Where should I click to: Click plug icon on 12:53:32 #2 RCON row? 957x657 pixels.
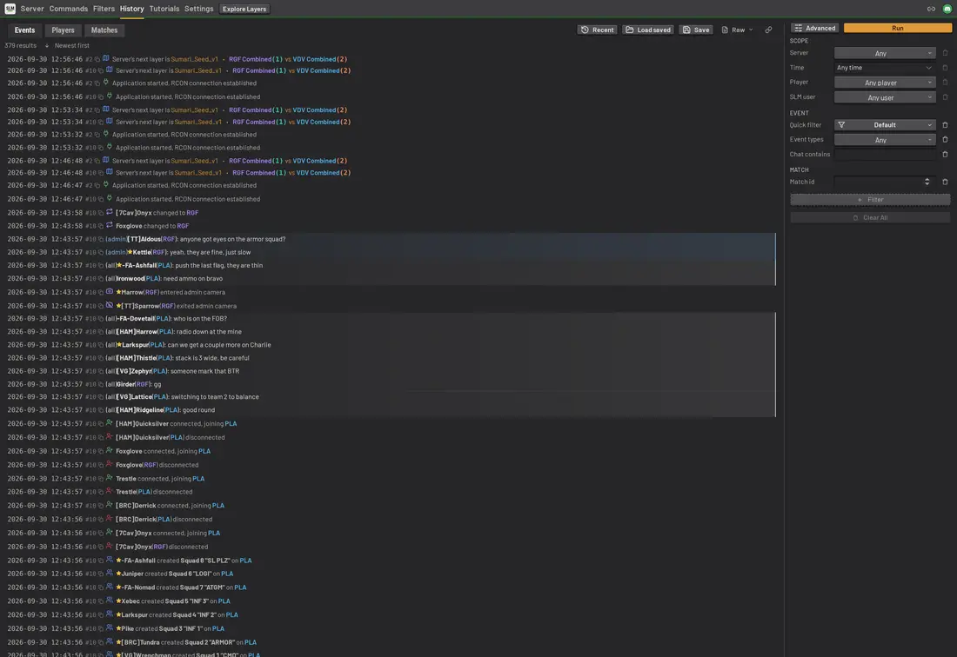coord(105,134)
